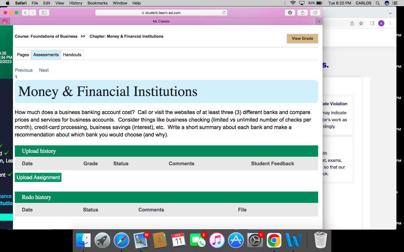
Task: Open the Chrome profile avatar
Action: (x=381, y=24)
